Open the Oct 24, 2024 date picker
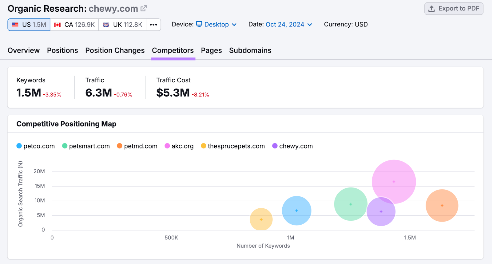This screenshot has width=492, height=264. click(285, 25)
